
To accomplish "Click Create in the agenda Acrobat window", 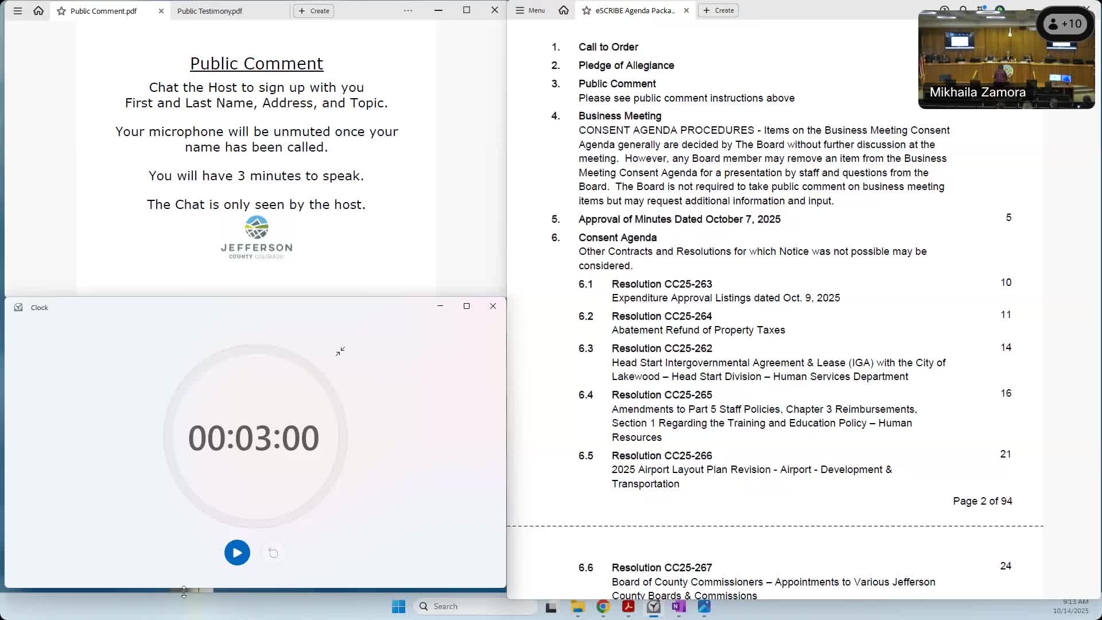I will point(719,10).
